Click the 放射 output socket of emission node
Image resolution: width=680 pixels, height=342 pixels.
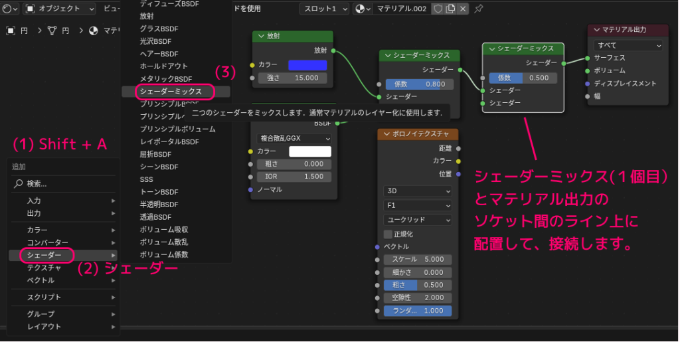pos(333,50)
